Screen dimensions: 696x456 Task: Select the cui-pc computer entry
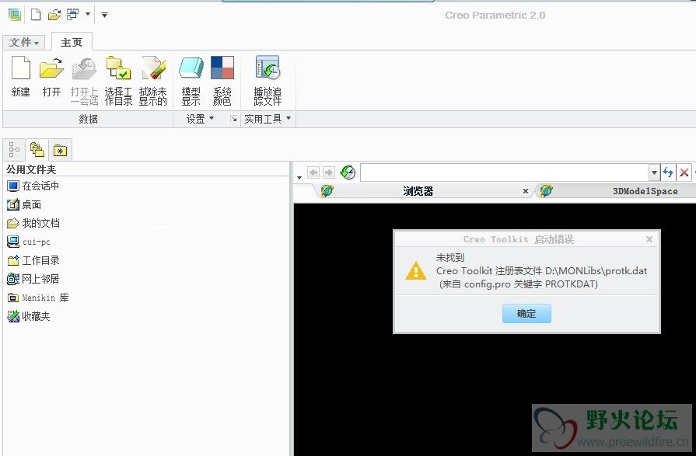29,242
